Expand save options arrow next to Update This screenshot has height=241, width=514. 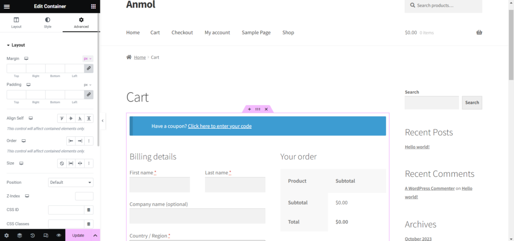pyautogui.click(x=95, y=235)
